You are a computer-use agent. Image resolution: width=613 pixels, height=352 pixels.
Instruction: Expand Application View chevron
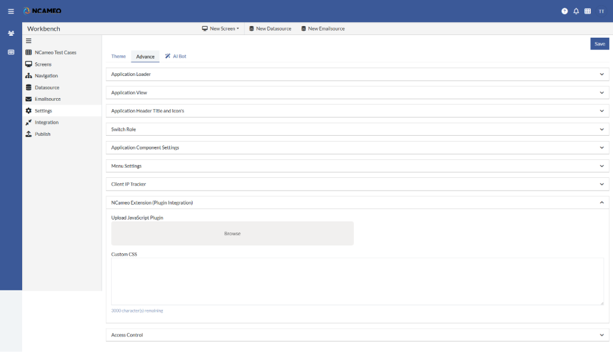pyautogui.click(x=602, y=92)
